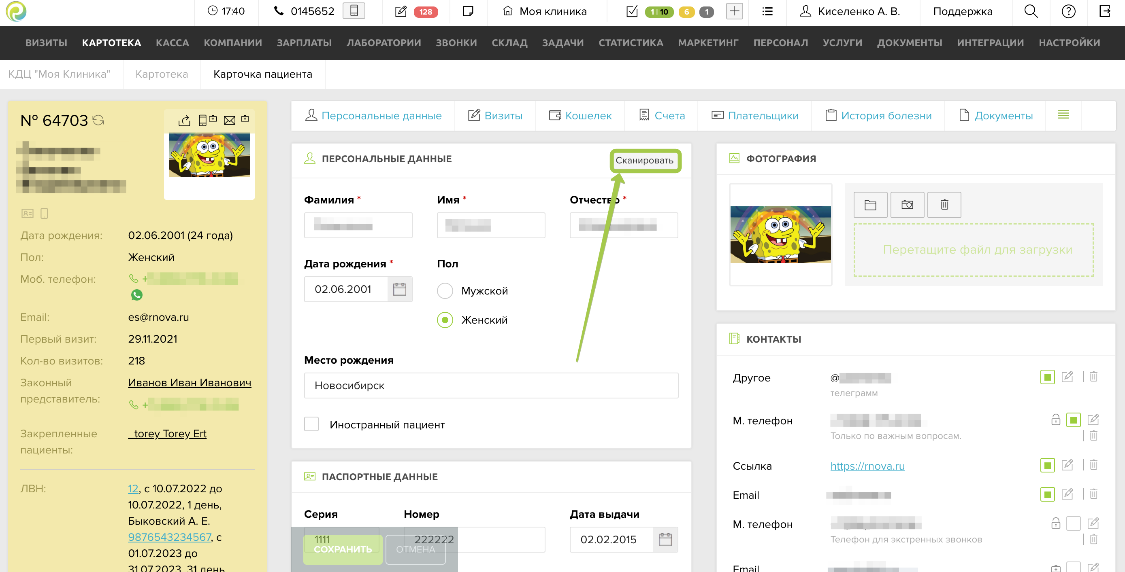Switch to the История болезни tab
The height and width of the screenshot is (572, 1125).
click(878, 116)
